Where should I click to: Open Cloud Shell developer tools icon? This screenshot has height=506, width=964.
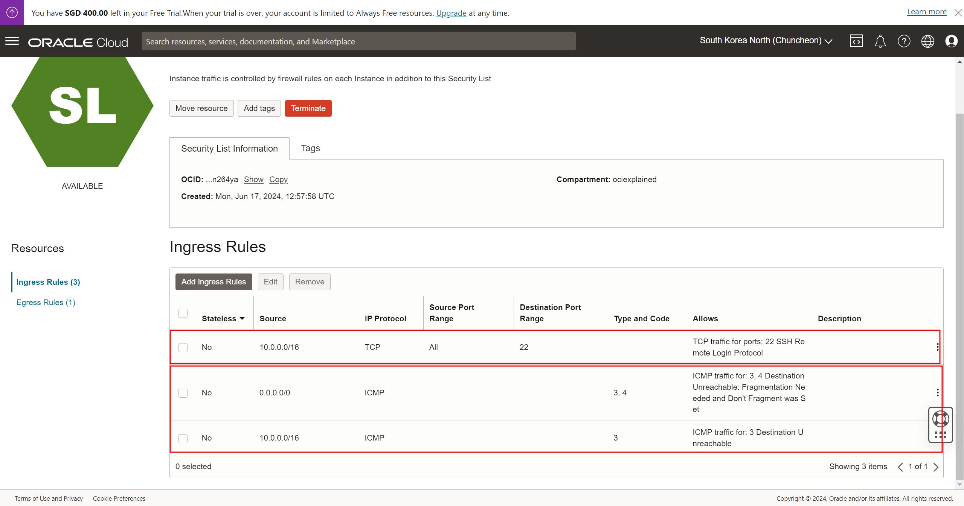pyautogui.click(x=856, y=41)
